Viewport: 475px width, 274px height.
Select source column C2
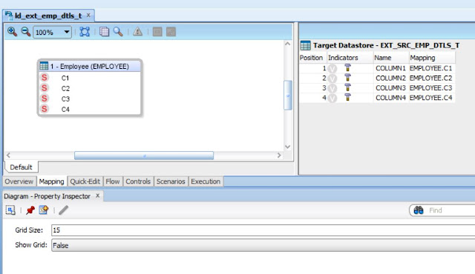pyautogui.click(x=65, y=89)
